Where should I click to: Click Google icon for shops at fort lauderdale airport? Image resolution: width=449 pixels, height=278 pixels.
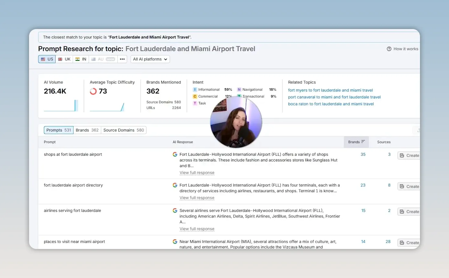[x=175, y=155]
